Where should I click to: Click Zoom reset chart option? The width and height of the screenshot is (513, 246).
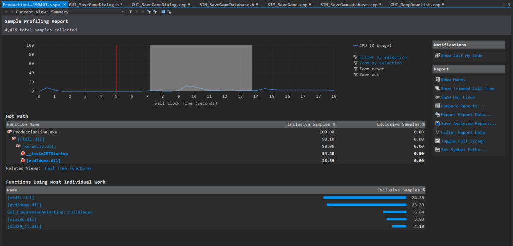(x=372, y=69)
